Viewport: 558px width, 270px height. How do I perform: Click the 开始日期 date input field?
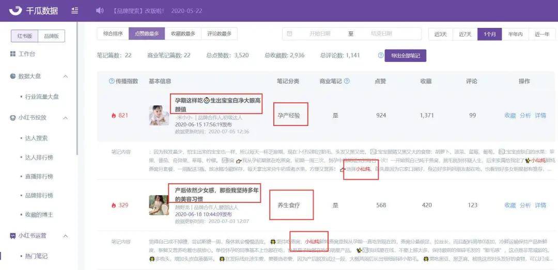point(320,34)
